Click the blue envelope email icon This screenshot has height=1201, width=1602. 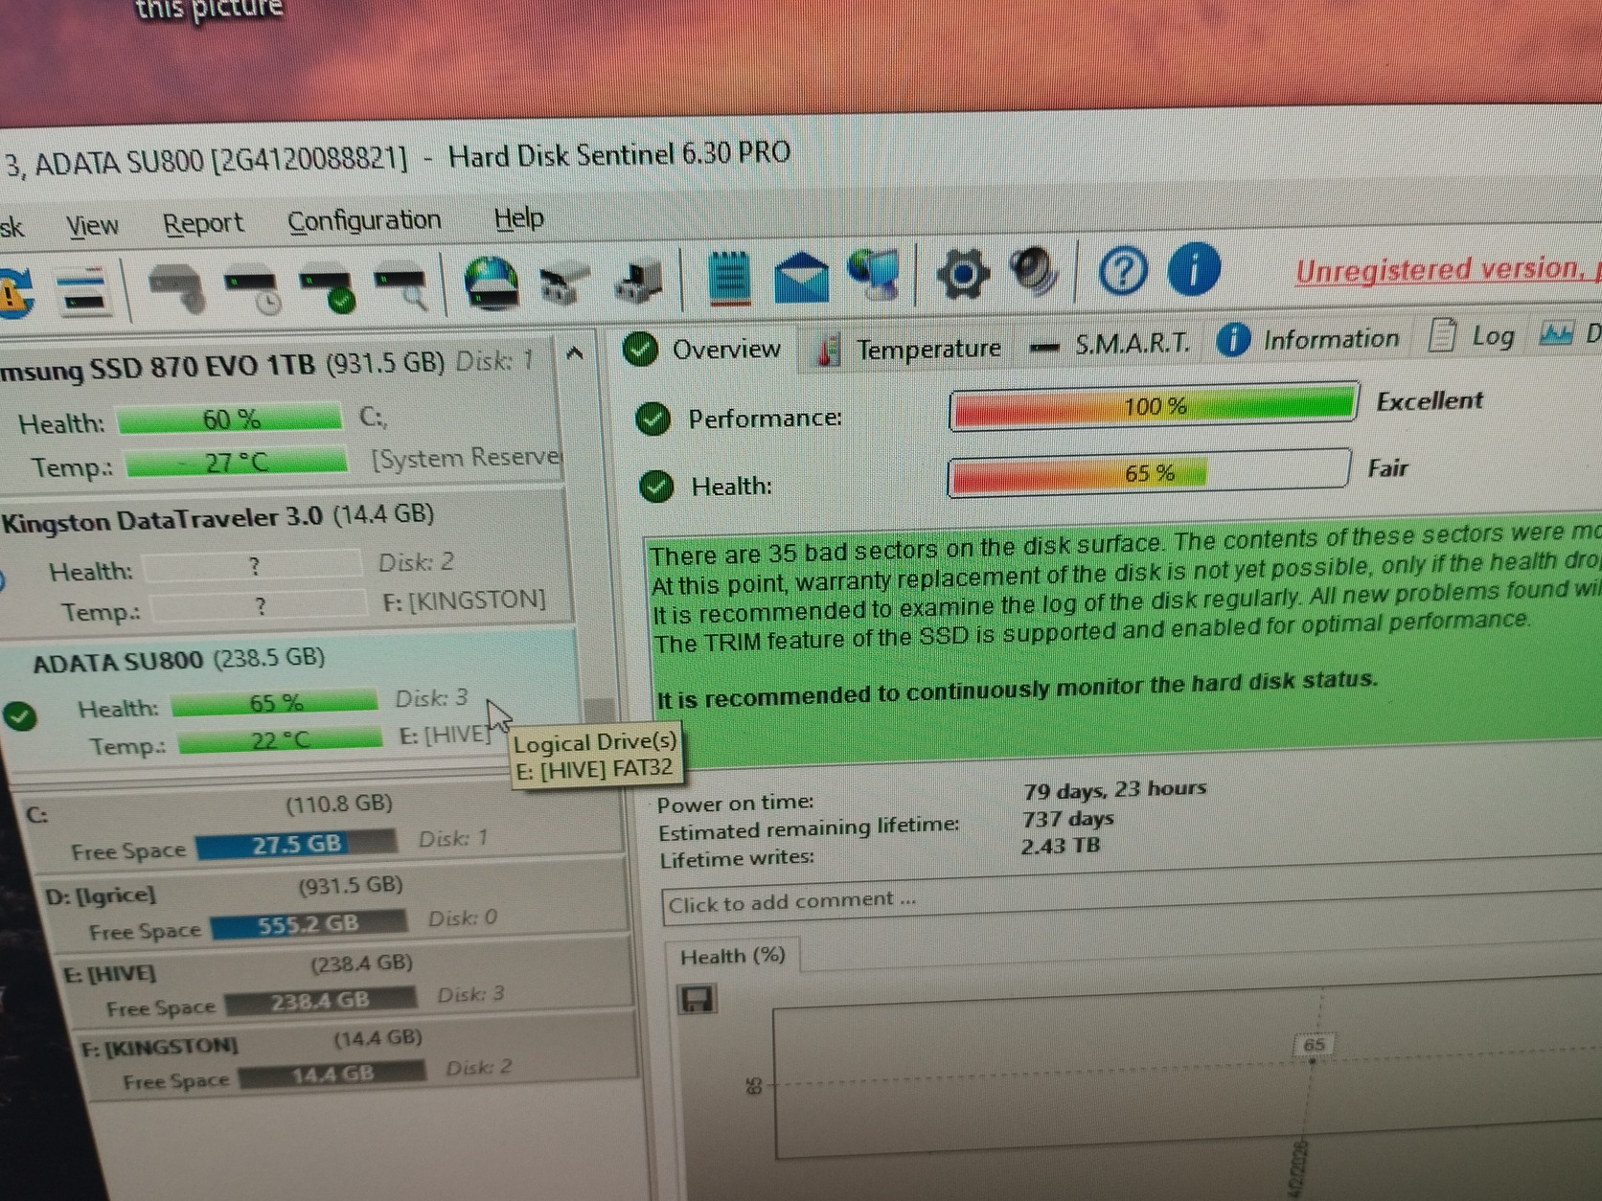click(x=802, y=277)
